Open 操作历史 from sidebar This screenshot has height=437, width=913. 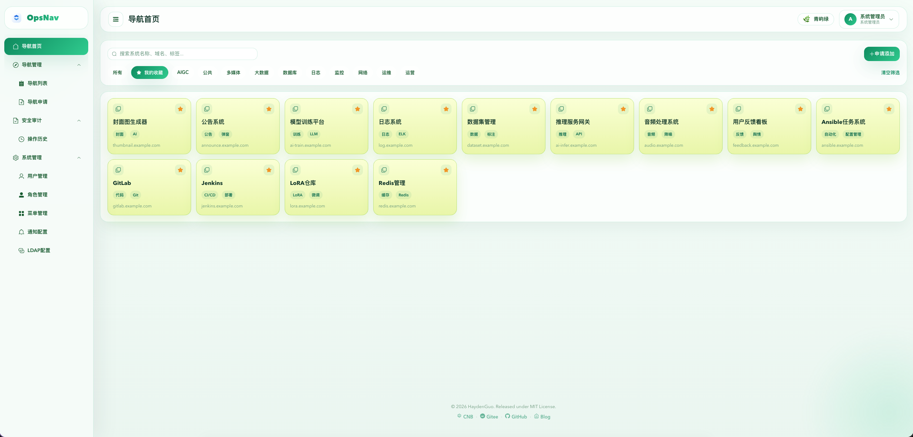(37, 139)
